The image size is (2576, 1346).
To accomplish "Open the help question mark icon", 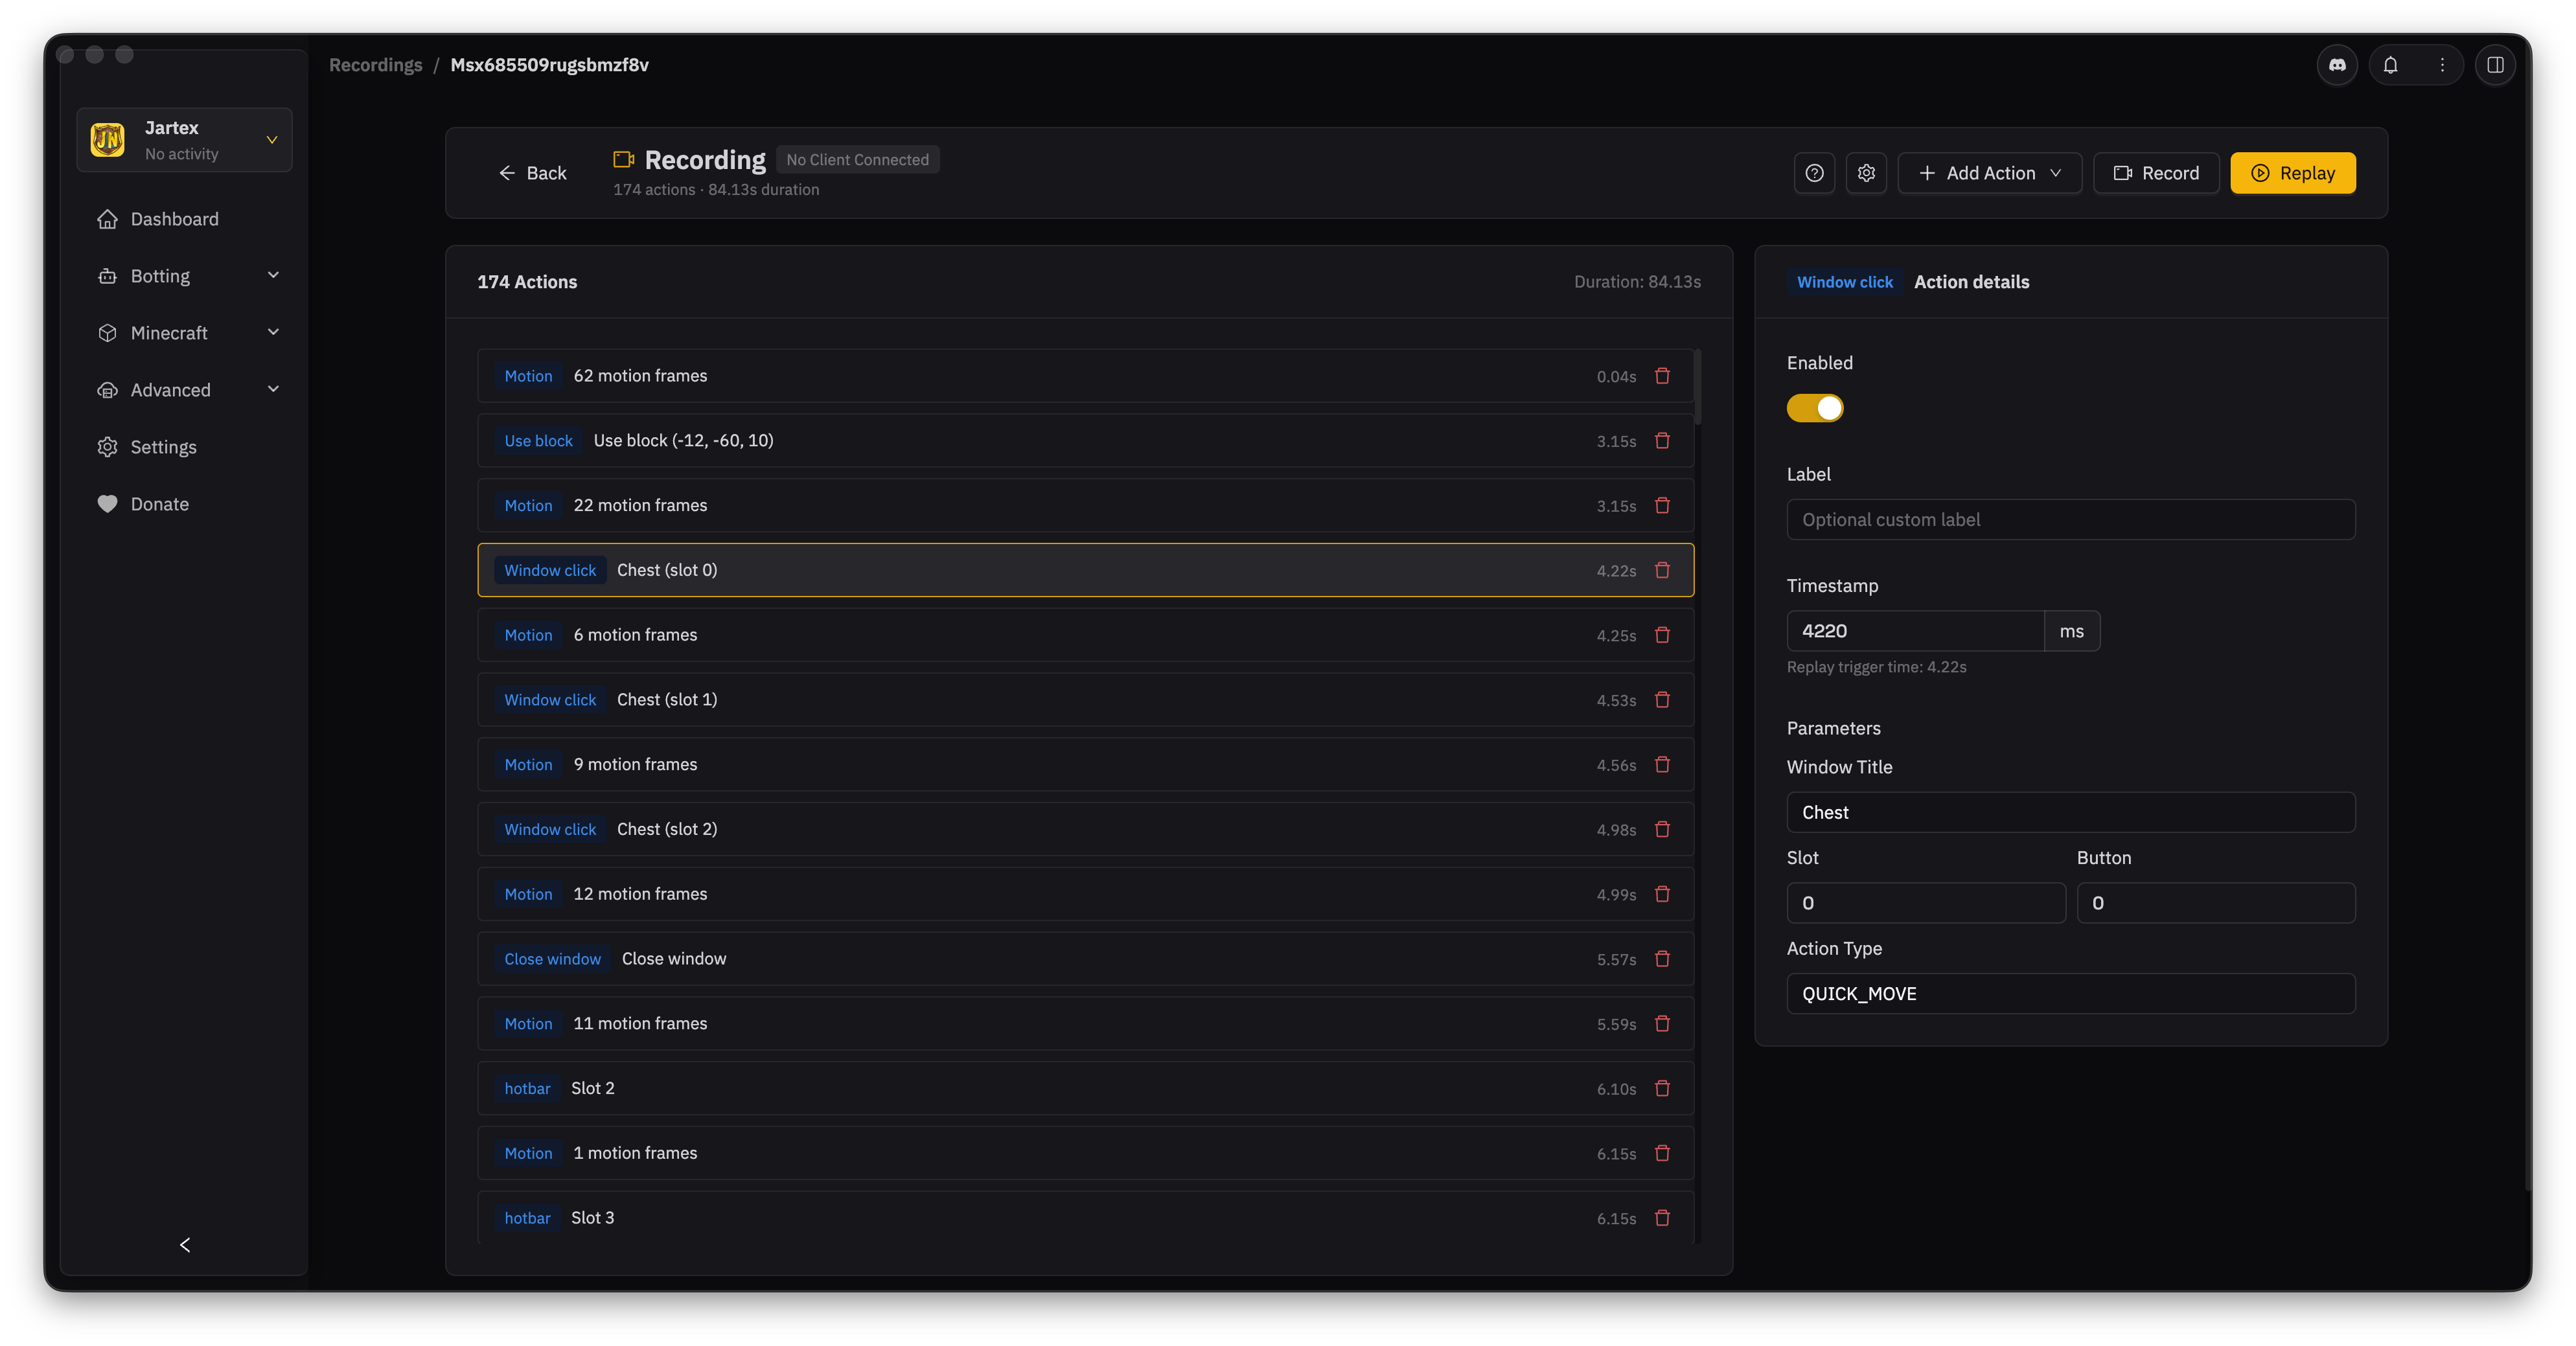I will 1814,173.
